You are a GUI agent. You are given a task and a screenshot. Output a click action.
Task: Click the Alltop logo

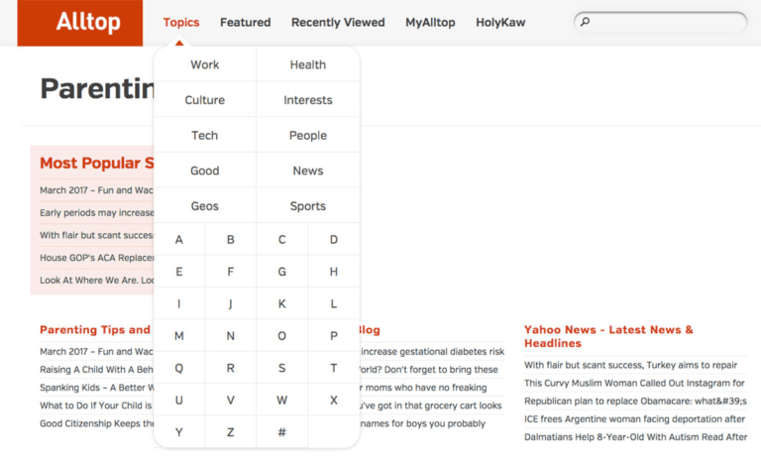point(87,22)
